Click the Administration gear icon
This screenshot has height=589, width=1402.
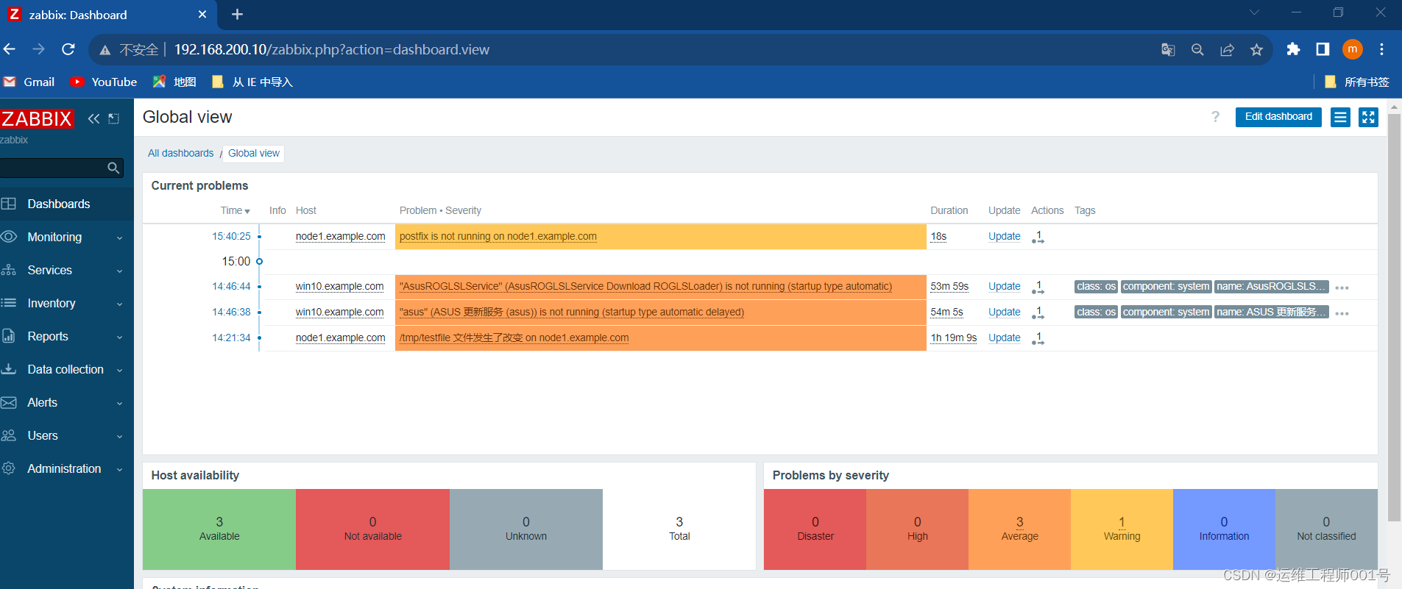coord(9,468)
